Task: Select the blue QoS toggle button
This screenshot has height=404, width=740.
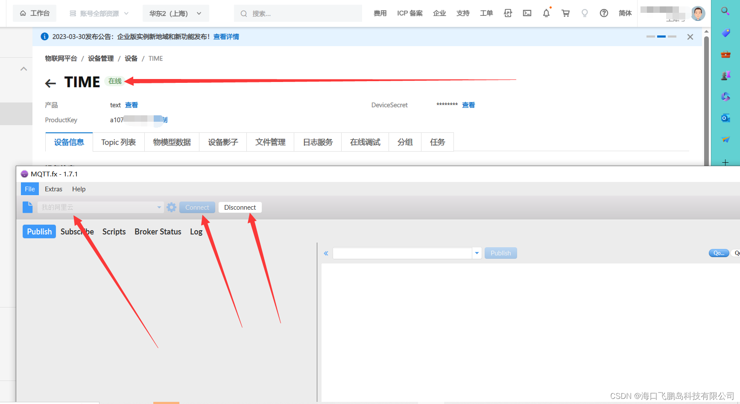Action: click(x=719, y=253)
